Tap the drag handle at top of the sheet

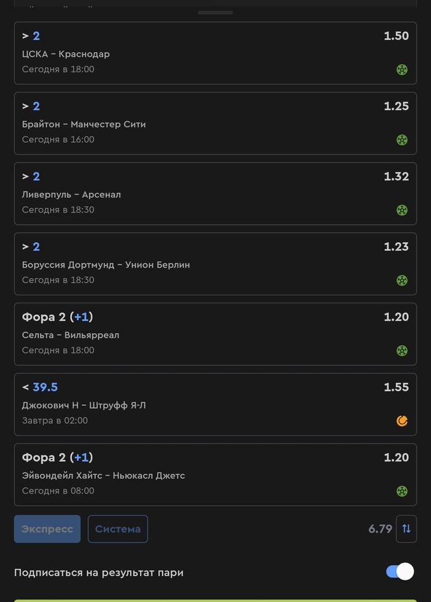(216, 13)
